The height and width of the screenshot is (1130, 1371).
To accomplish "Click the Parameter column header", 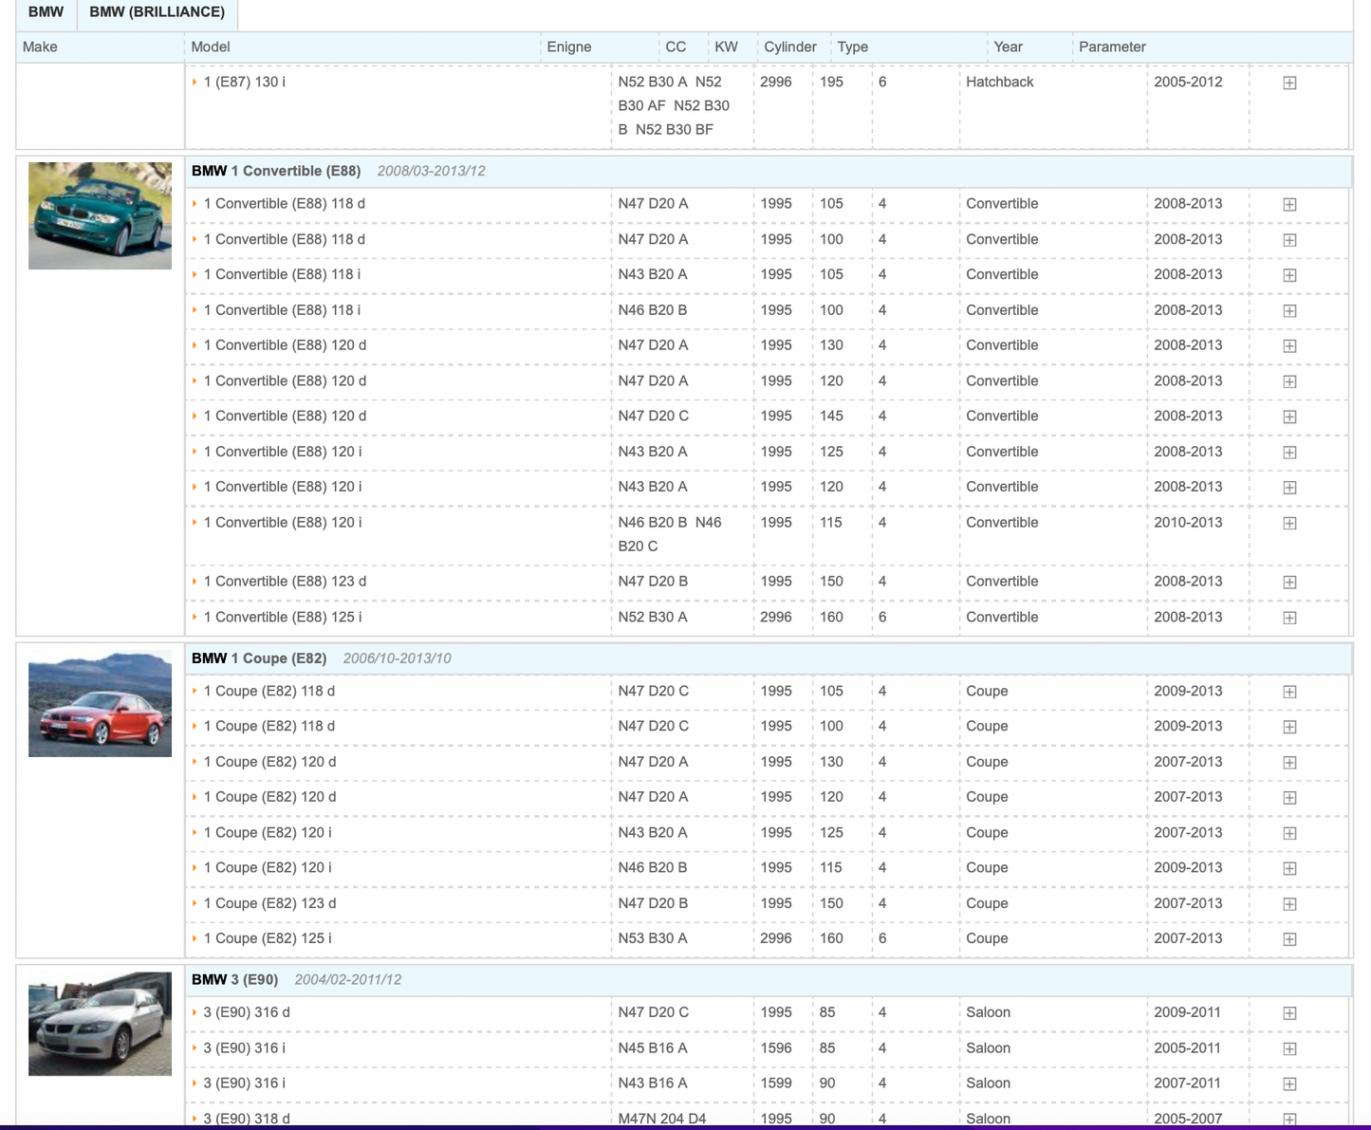I will (x=1112, y=46).
